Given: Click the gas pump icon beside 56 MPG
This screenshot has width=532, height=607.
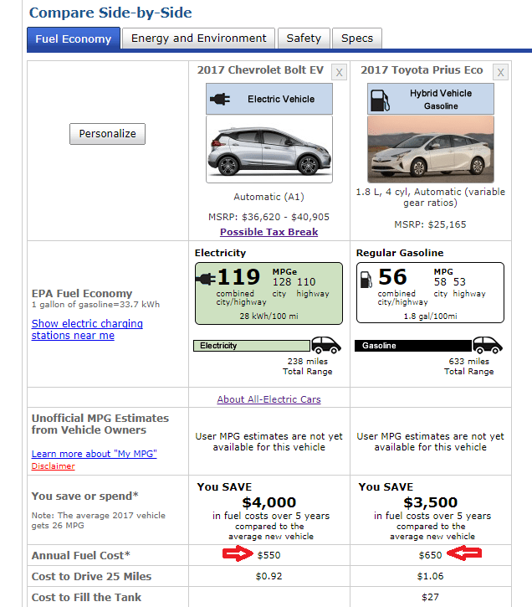Looking at the screenshot, I should point(366,280).
